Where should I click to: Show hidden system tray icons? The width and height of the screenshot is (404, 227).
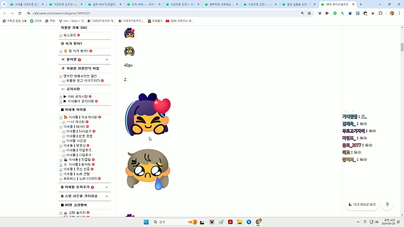point(358,222)
